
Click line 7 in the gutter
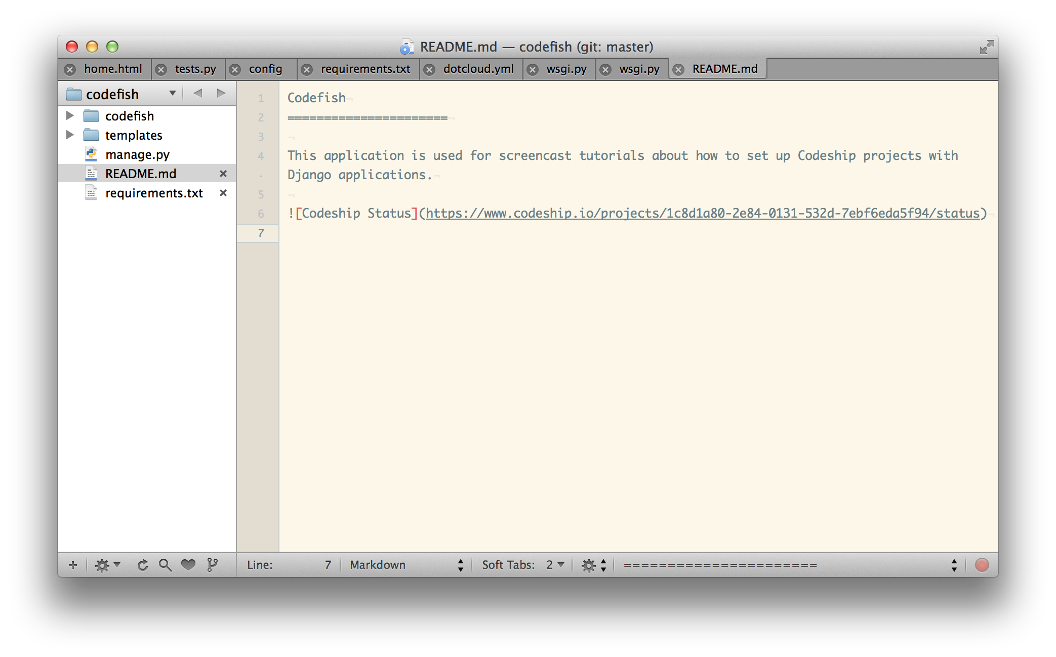click(x=261, y=233)
